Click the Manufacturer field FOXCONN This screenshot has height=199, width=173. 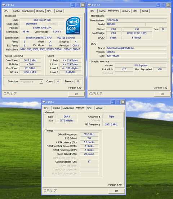137,20
